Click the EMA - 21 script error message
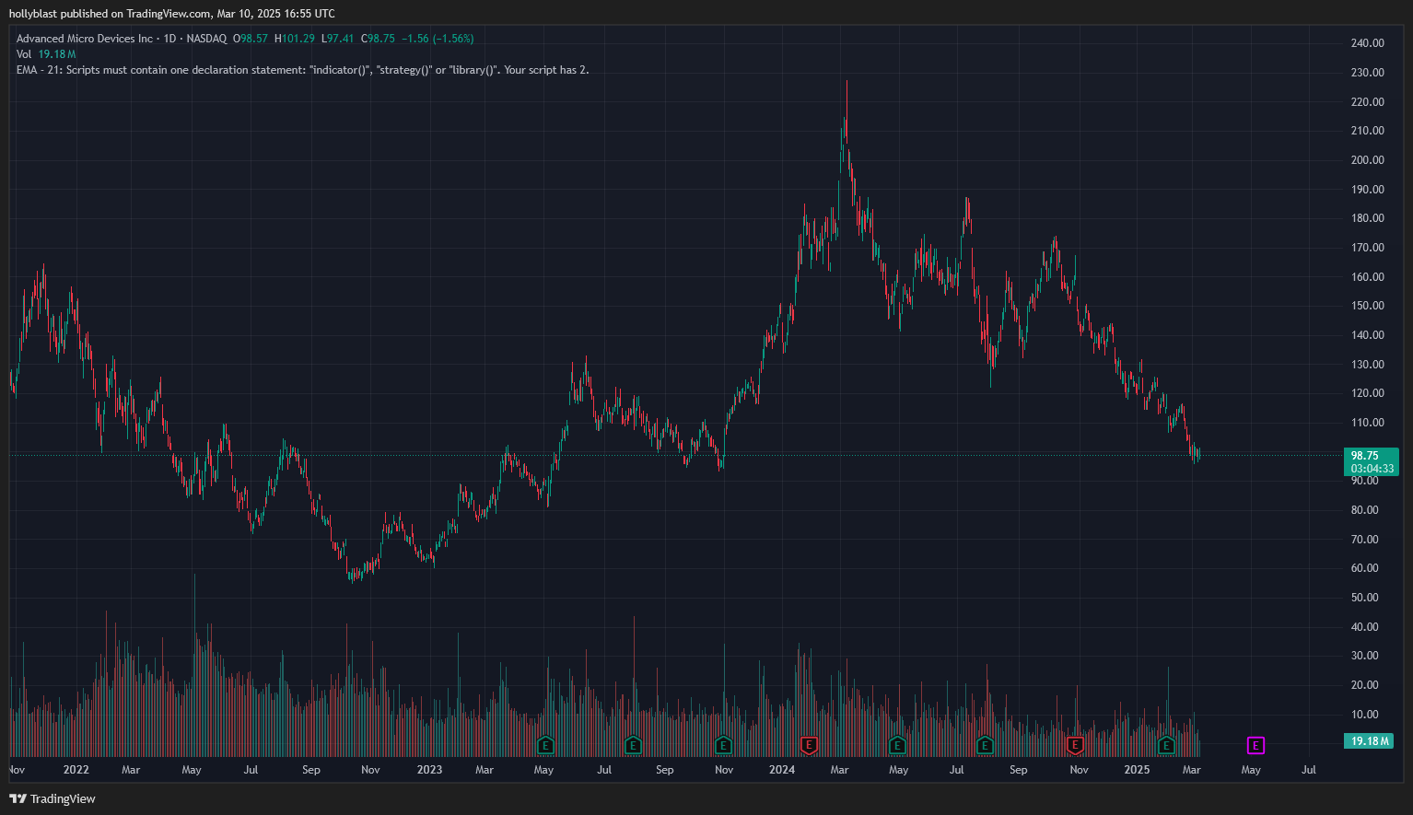The width and height of the screenshot is (1413, 815). [x=302, y=70]
